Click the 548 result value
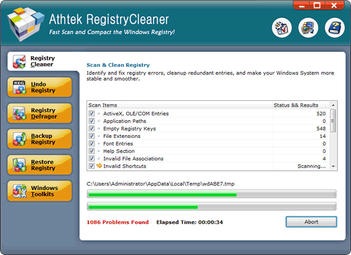351x255 pixels. click(x=321, y=128)
